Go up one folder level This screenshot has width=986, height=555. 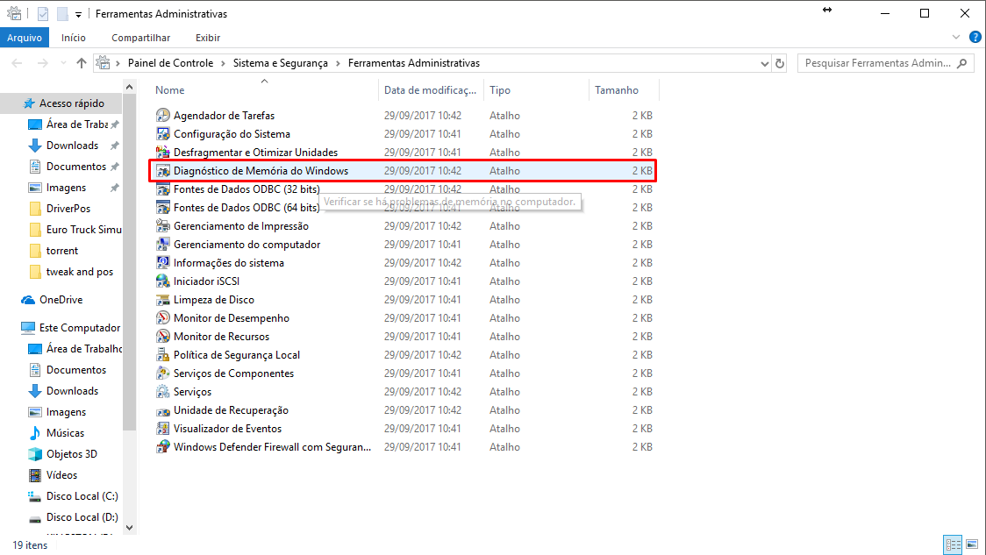(81, 63)
